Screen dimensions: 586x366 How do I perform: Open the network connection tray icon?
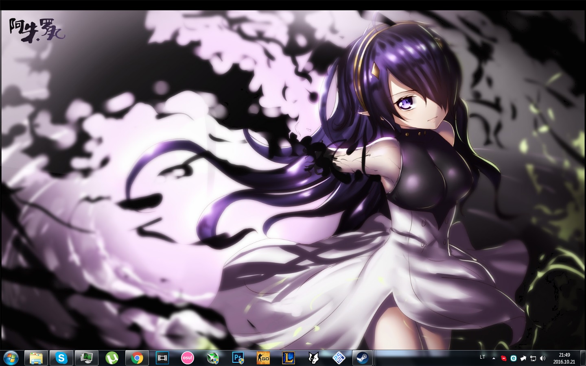[x=533, y=358]
